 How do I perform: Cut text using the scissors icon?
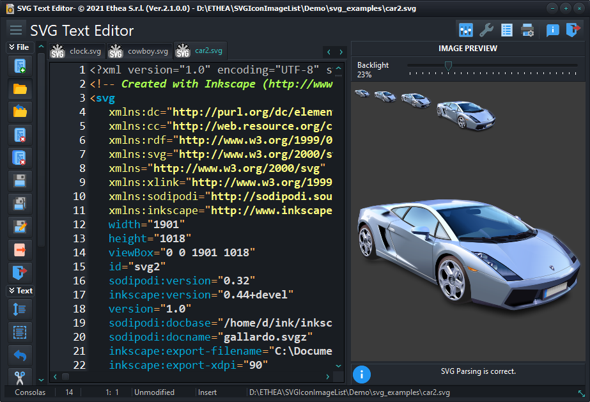pyautogui.click(x=19, y=378)
